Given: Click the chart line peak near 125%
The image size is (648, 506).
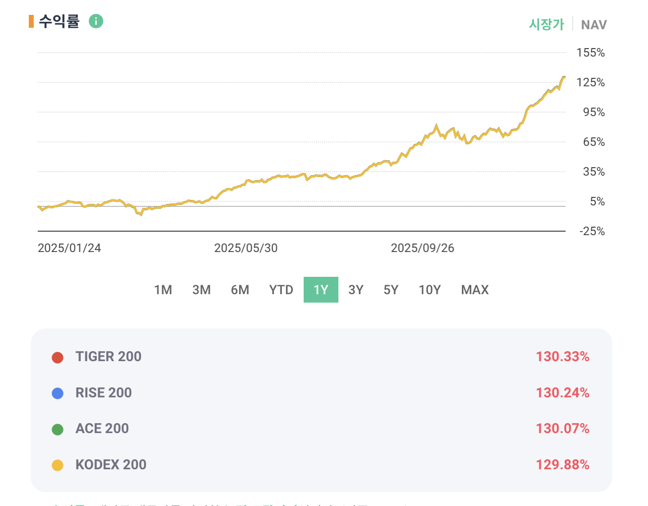Looking at the screenshot, I should pyautogui.click(x=563, y=77).
